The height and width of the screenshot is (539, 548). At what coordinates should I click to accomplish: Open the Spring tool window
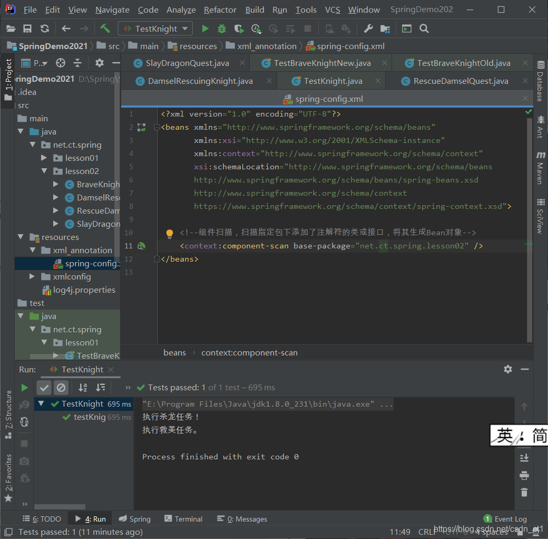tap(135, 519)
